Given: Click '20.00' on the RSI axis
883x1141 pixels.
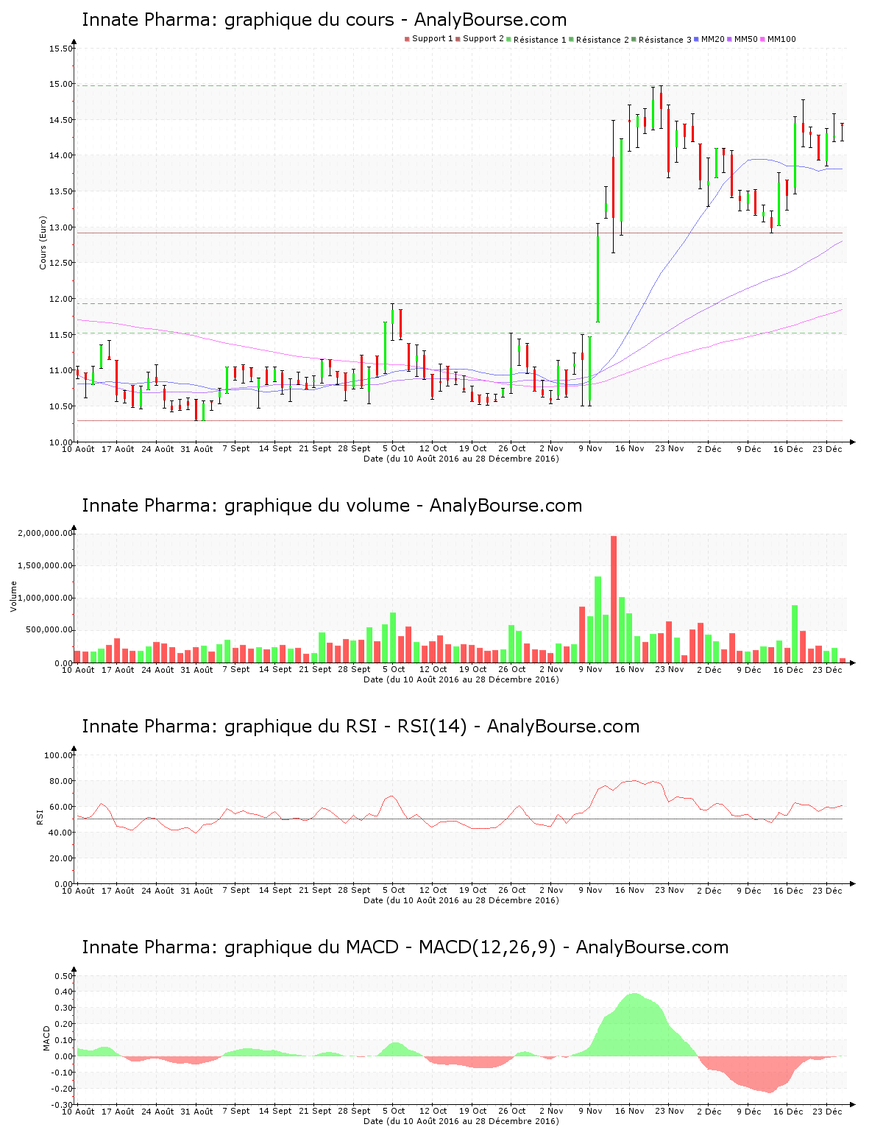Looking at the screenshot, I should tap(61, 858).
